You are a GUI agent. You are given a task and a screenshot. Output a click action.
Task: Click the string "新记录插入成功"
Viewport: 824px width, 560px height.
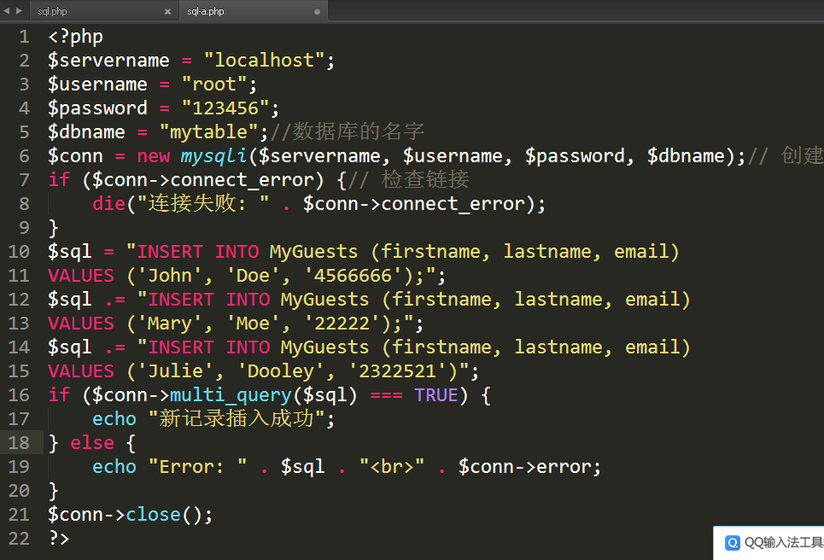(x=237, y=418)
